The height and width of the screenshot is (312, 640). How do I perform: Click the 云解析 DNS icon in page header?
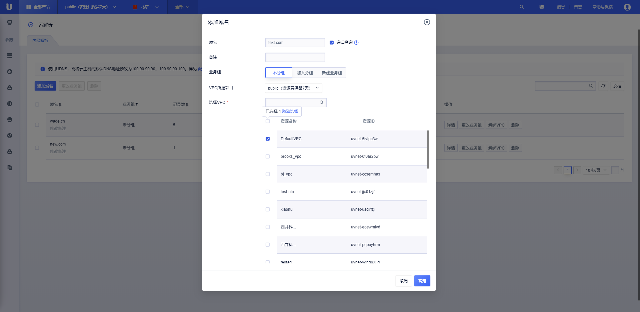[x=31, y=25]
